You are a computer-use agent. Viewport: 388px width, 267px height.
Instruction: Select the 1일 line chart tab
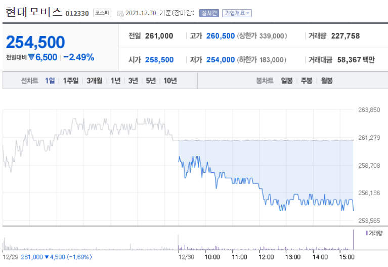50,81
